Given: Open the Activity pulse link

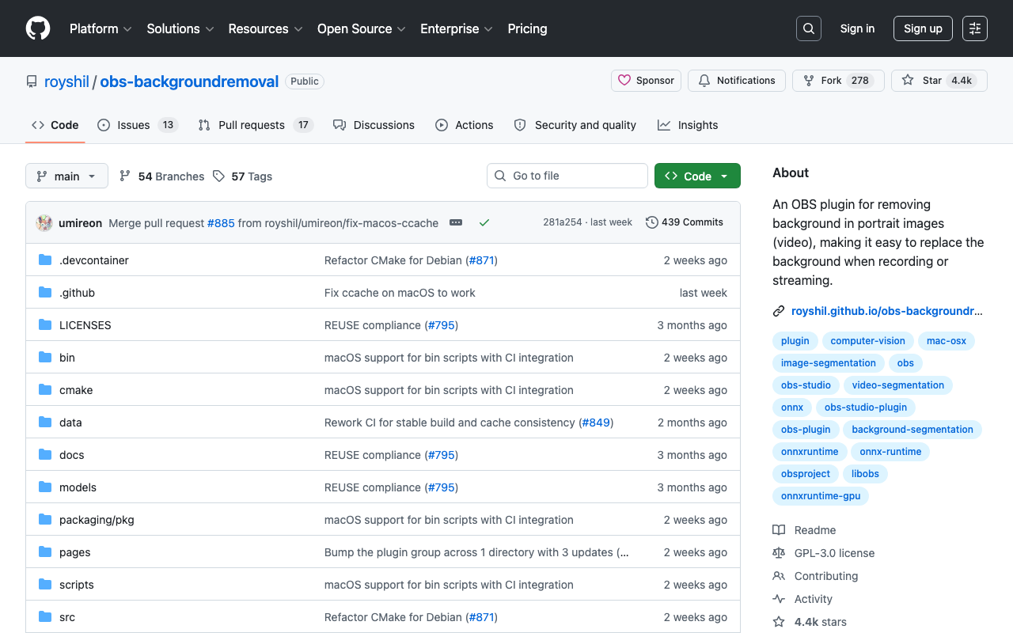Looking at the screenshot, I should (802, 599).
